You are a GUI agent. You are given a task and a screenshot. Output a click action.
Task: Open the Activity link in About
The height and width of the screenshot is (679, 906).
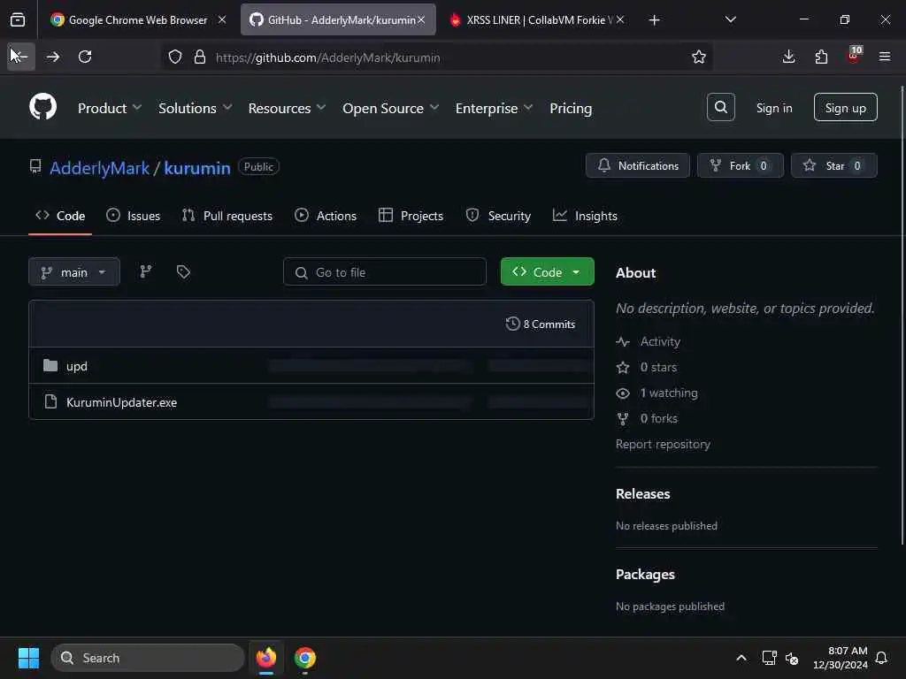click(x=660, y=342)
